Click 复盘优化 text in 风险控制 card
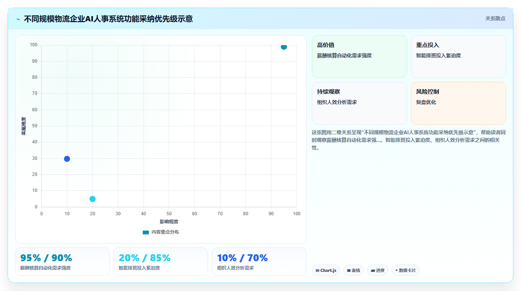Screen dimensions: 521x291 (x=426, y=102)
